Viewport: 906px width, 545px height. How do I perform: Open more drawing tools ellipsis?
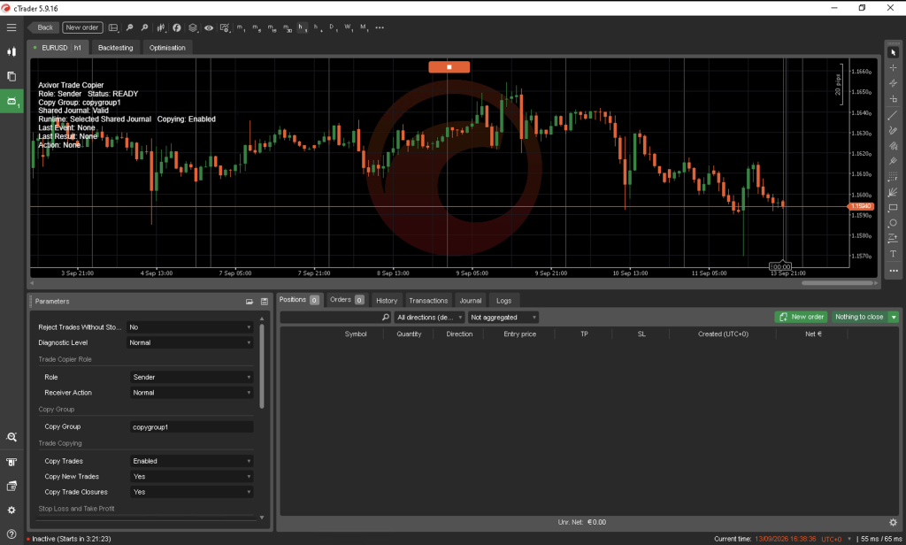(x=894, y=271)
